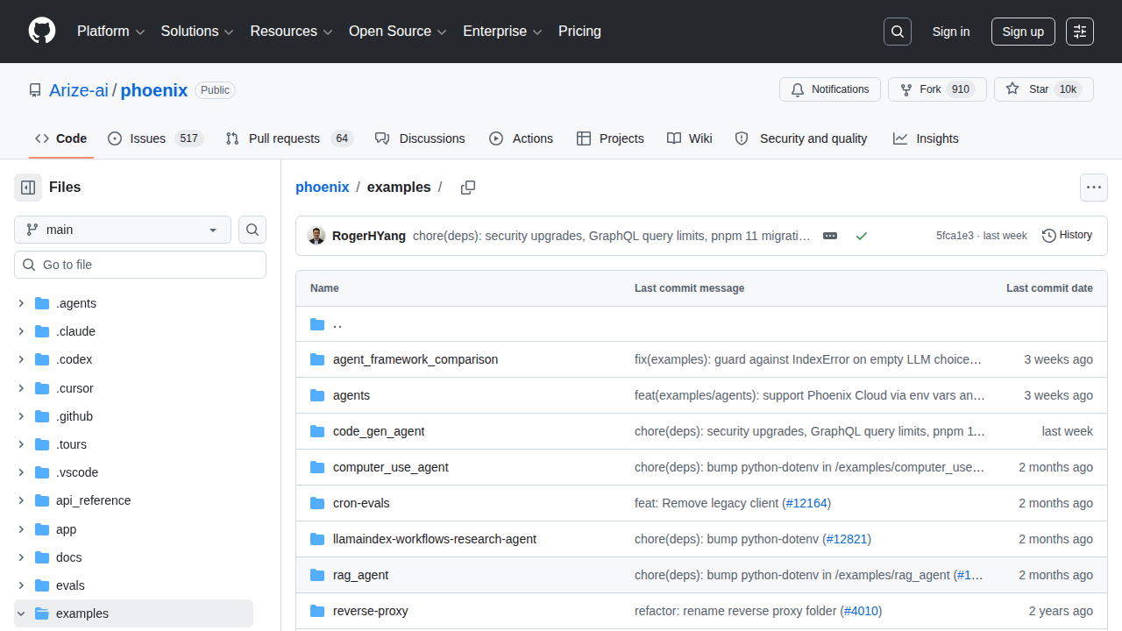Expand the Open Source menu
The image size is (1122, 631).
398,32
